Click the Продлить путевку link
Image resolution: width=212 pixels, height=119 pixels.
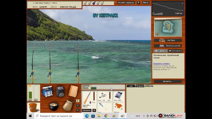[161, 63]
